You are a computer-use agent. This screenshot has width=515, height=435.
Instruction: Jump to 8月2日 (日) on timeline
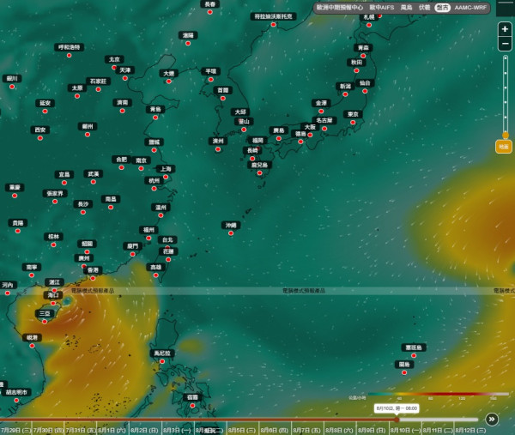[144, 430]
